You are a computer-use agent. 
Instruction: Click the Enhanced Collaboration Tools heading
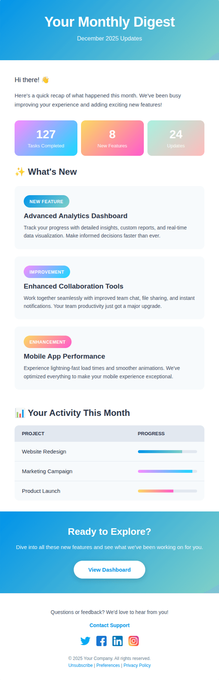pyautogui.click(x=74, y=286)
